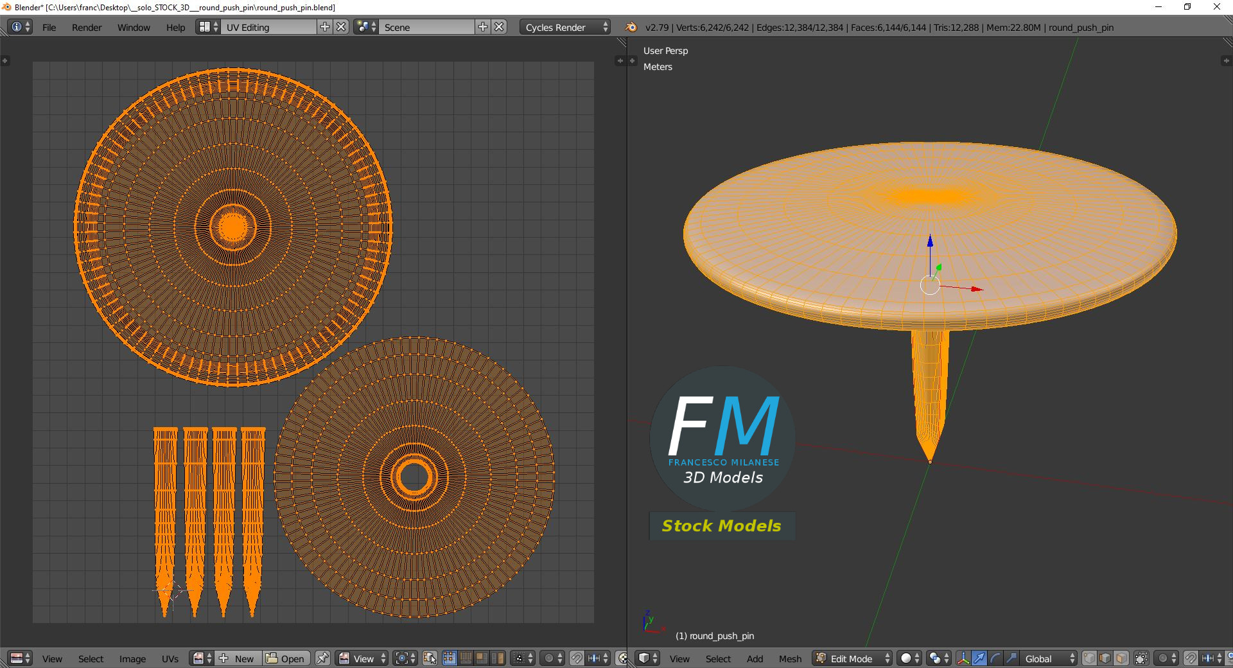Open the Info editor type selector
The width and height of the screenshot is (1233, 668).
[21, 27]
